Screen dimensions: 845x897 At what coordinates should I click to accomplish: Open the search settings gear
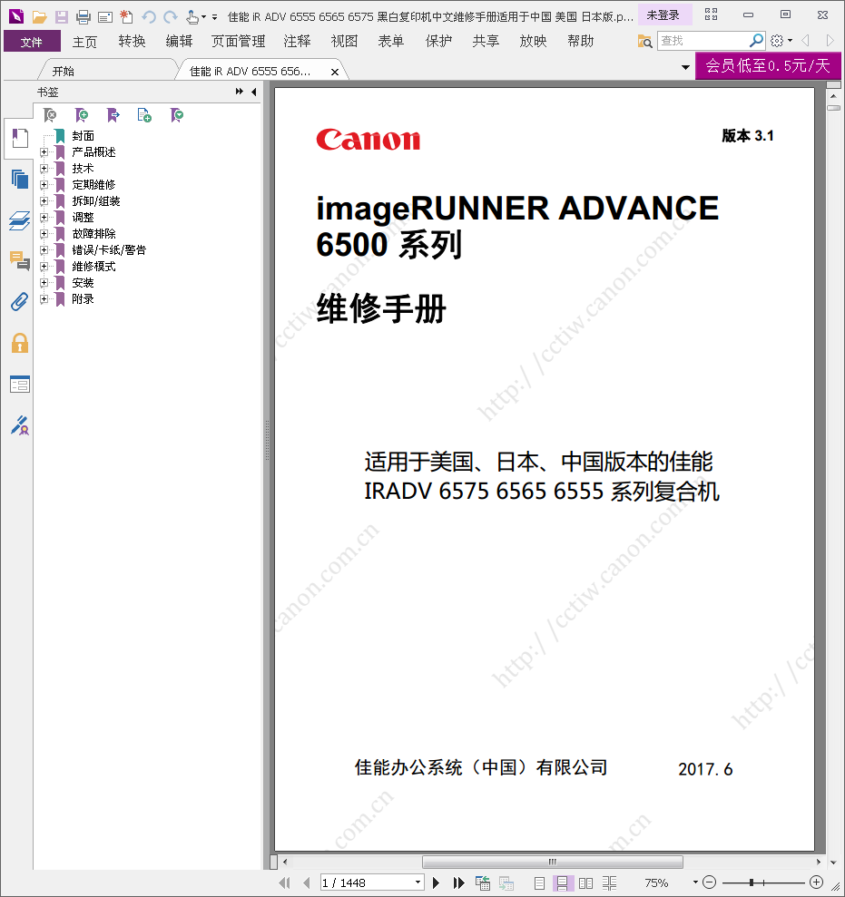tap(777, 41)
